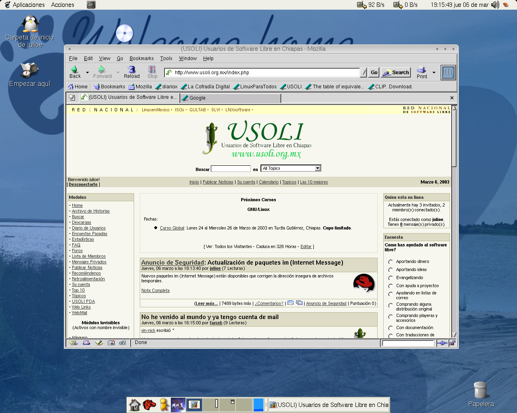Viewport: 517px width, 413px height.
Task: Open the 'Nota Completa' link
Action: (x=156, y=291)
